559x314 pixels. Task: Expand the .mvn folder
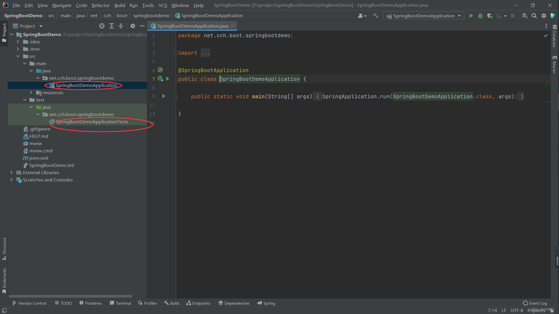[18, 49]
